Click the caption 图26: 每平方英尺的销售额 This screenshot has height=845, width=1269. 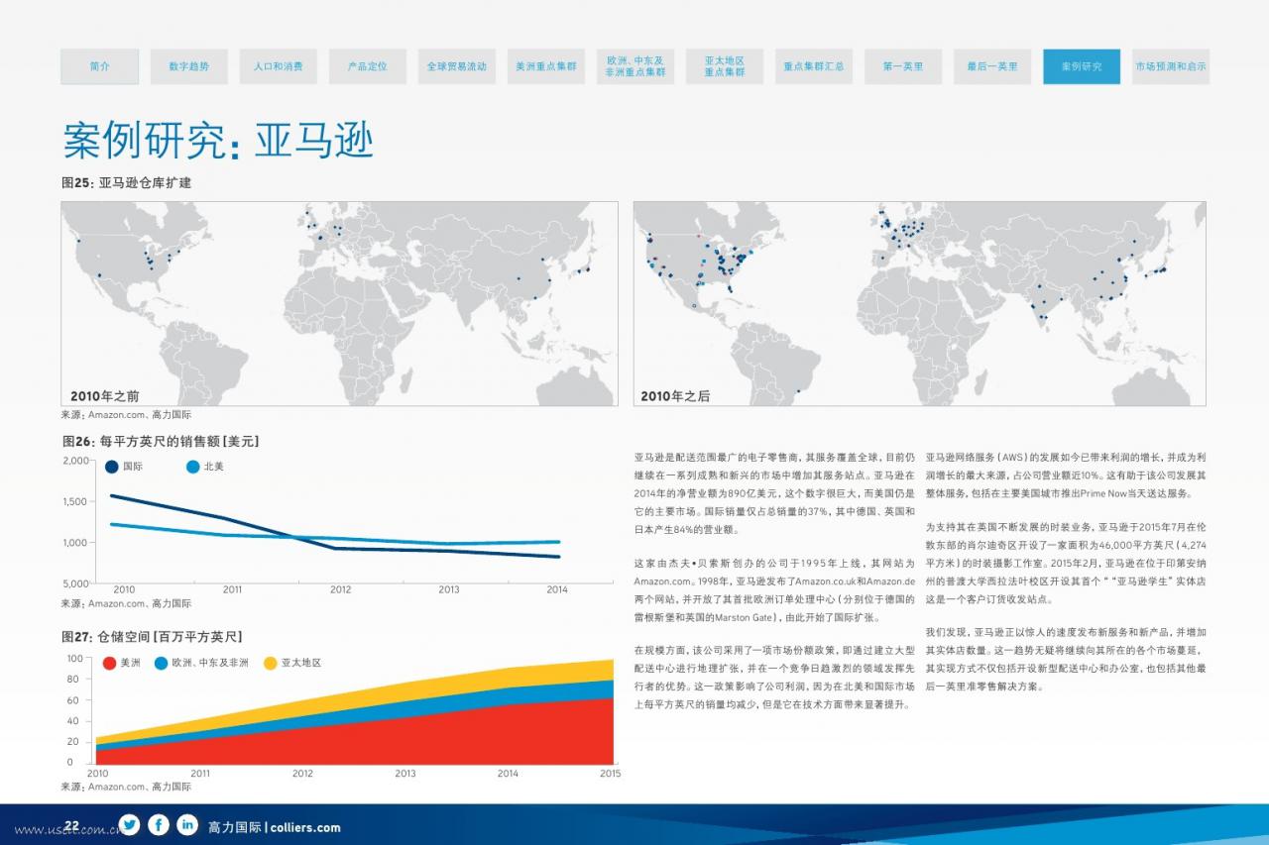[x=160, y=441]
